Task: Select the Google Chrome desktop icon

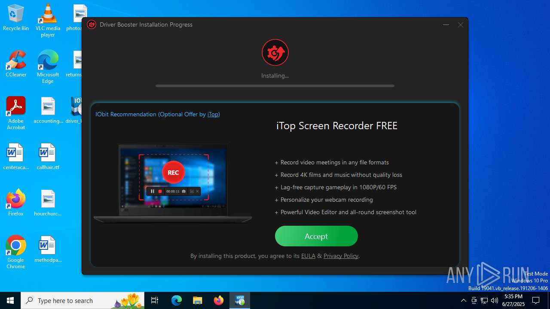Action: pyautogui.click(x=16, y=253)
